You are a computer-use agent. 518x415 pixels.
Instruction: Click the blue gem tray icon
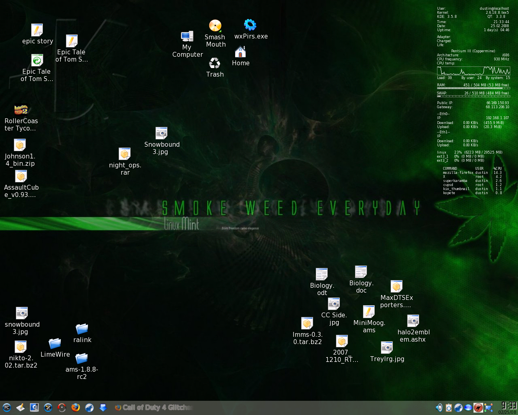pyautogui.click(x=468, y=408)
